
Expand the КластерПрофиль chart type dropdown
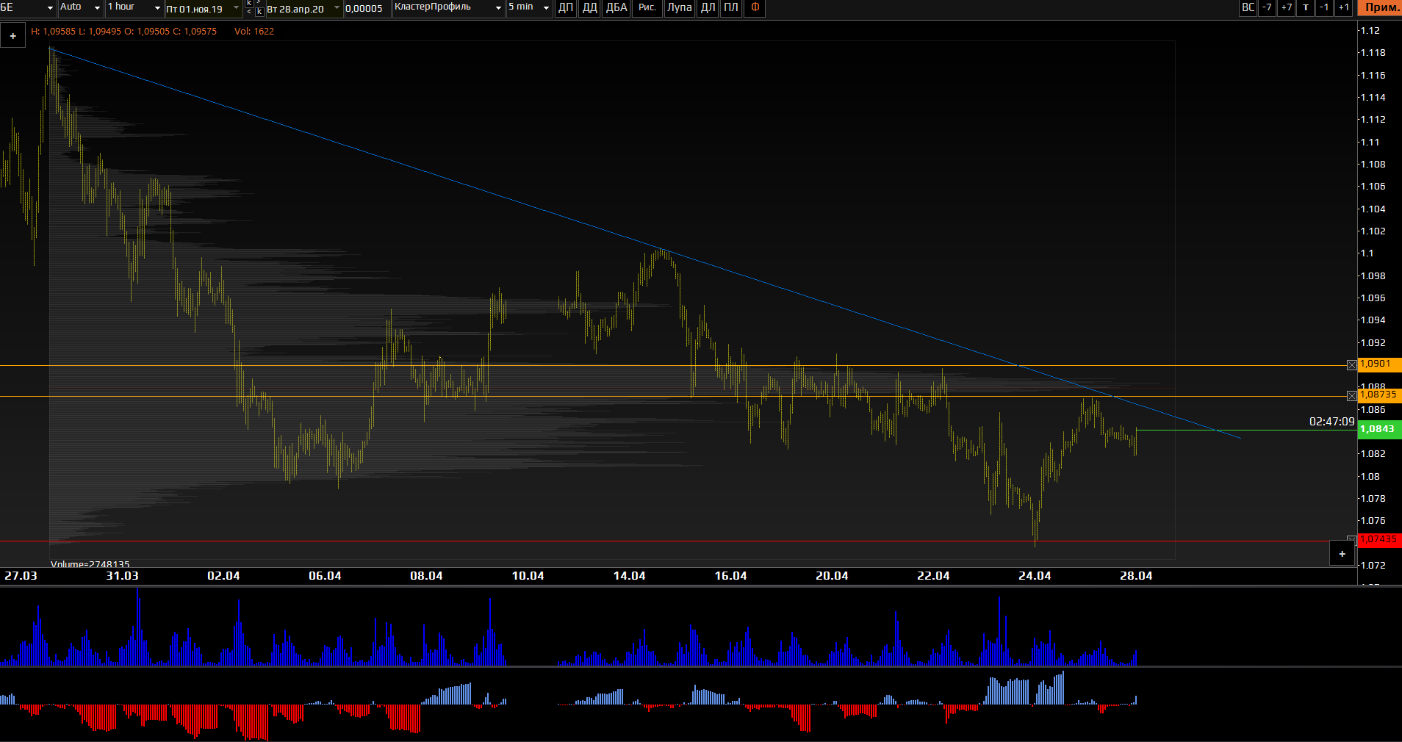pos(448,7)
